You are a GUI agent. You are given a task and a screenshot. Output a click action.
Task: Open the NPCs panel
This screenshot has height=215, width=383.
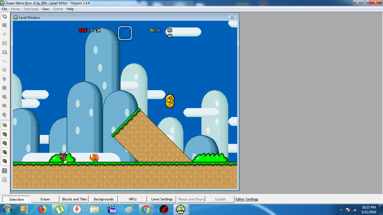point(133,199)
